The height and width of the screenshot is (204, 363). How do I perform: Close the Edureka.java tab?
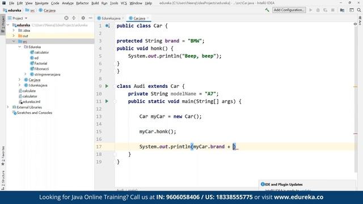tap(123, 18)
